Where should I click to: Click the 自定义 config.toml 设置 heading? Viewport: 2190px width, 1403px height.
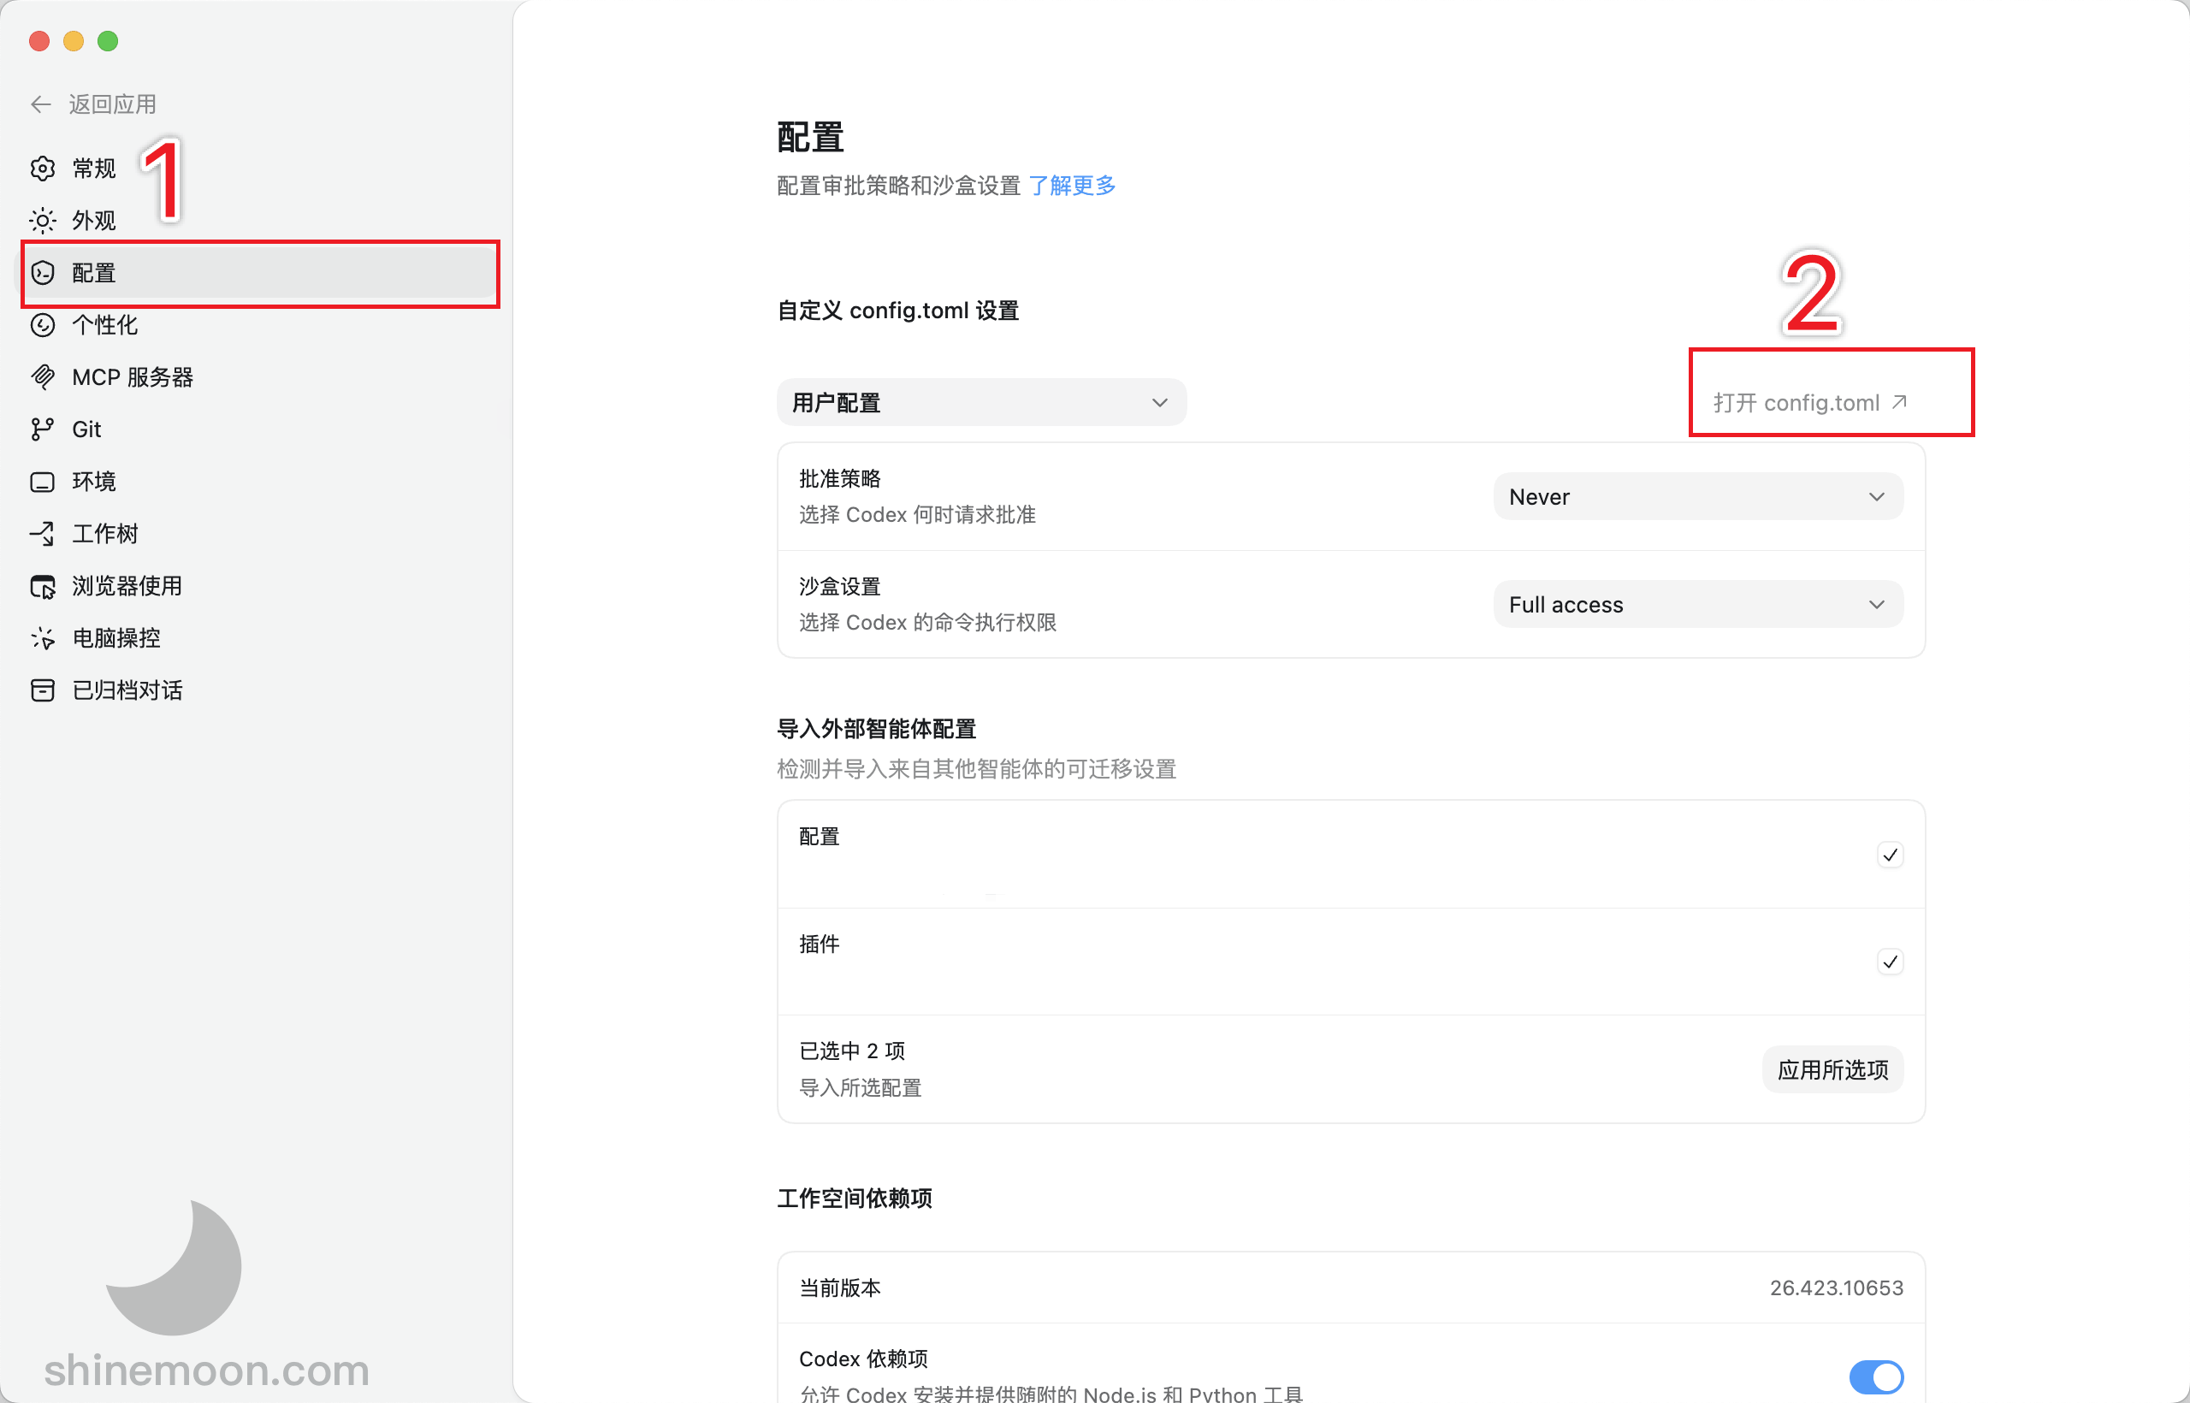pyautogui.click(x=897, y=311)
